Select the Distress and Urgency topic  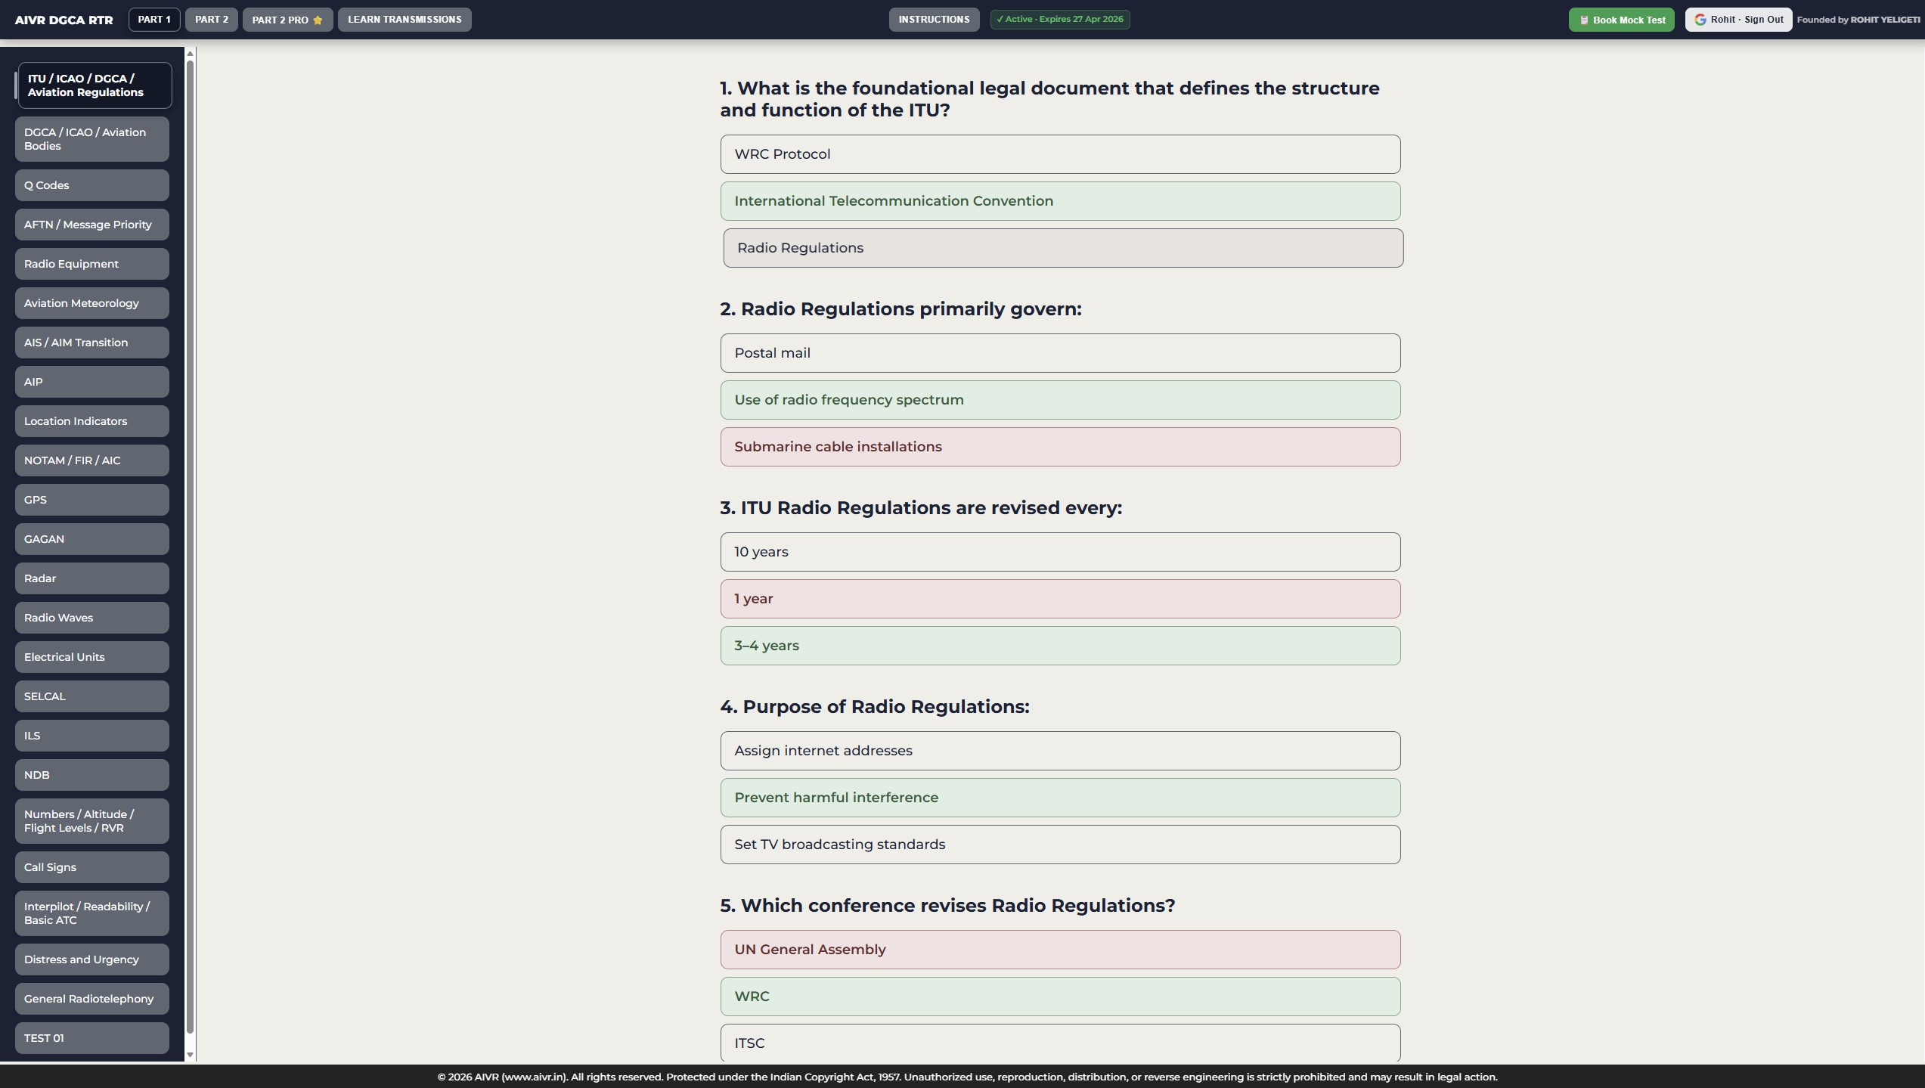(x=91, y=959)
